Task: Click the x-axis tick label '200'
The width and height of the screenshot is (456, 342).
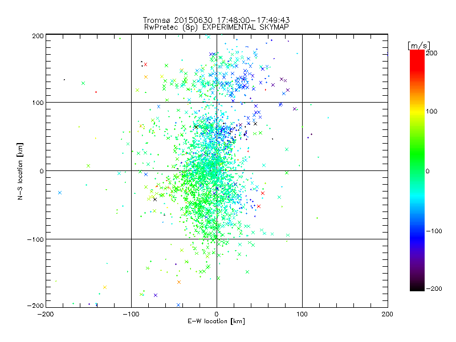Action: point(387,315)
